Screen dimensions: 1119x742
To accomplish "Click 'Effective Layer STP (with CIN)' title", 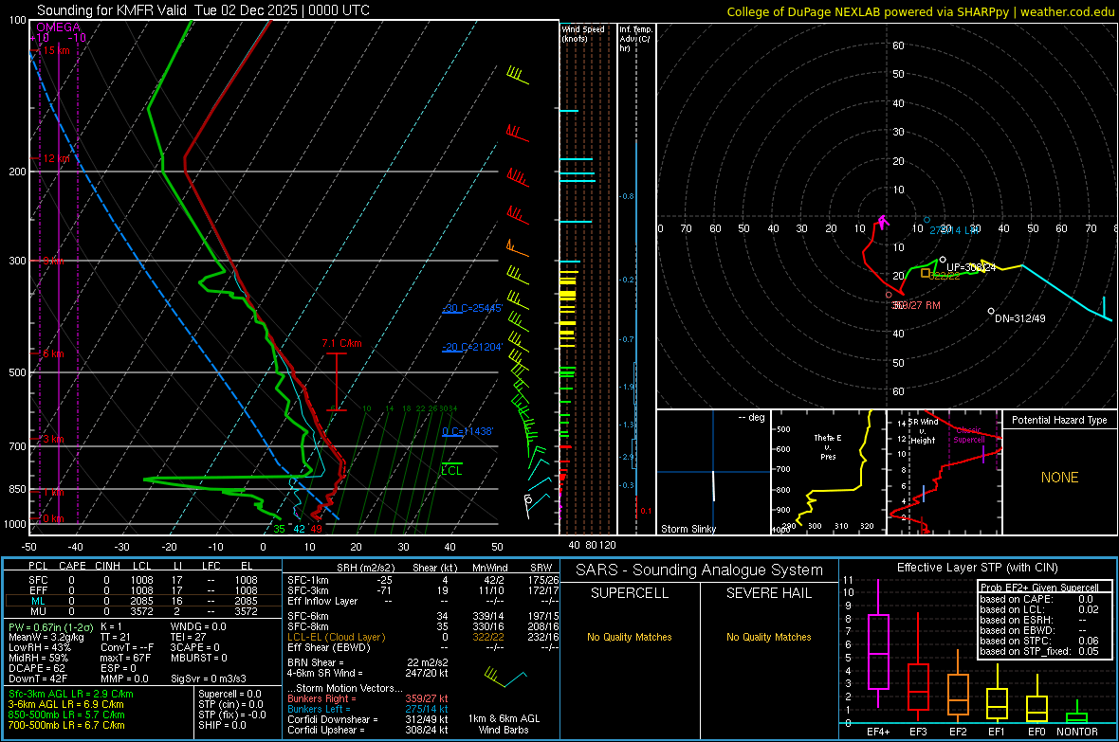I will (977, 568).
